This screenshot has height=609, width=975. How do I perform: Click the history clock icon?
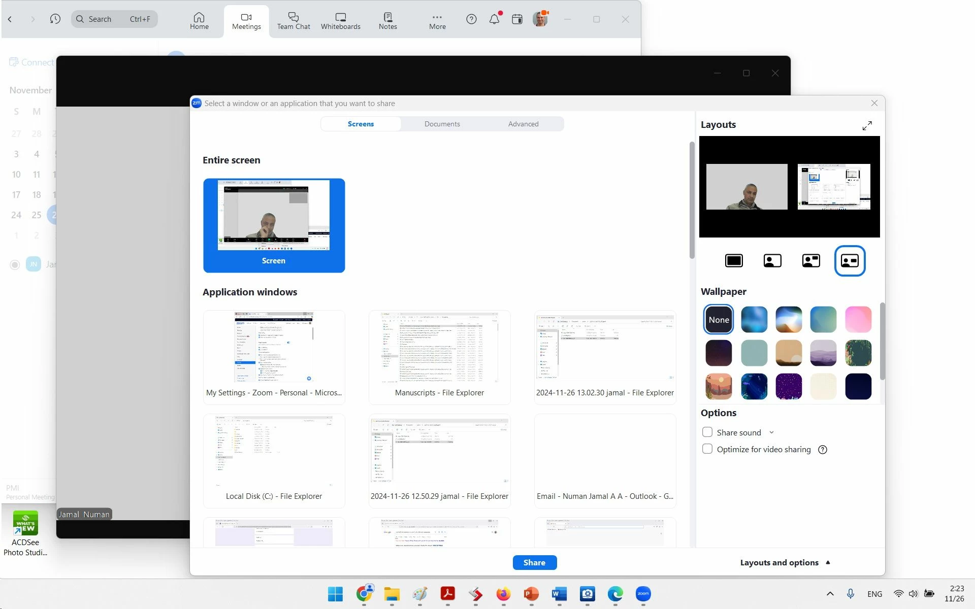pos(55,19)
